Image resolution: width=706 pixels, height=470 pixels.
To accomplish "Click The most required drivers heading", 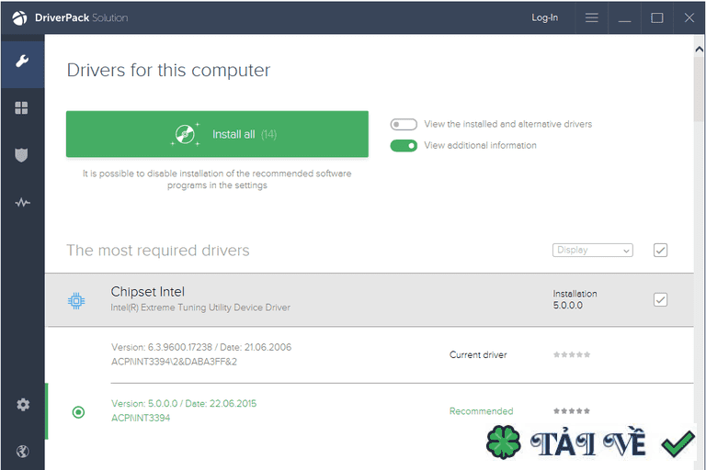I will (157, 251).
